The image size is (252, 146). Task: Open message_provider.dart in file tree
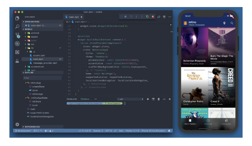click(x=45, y=63)
